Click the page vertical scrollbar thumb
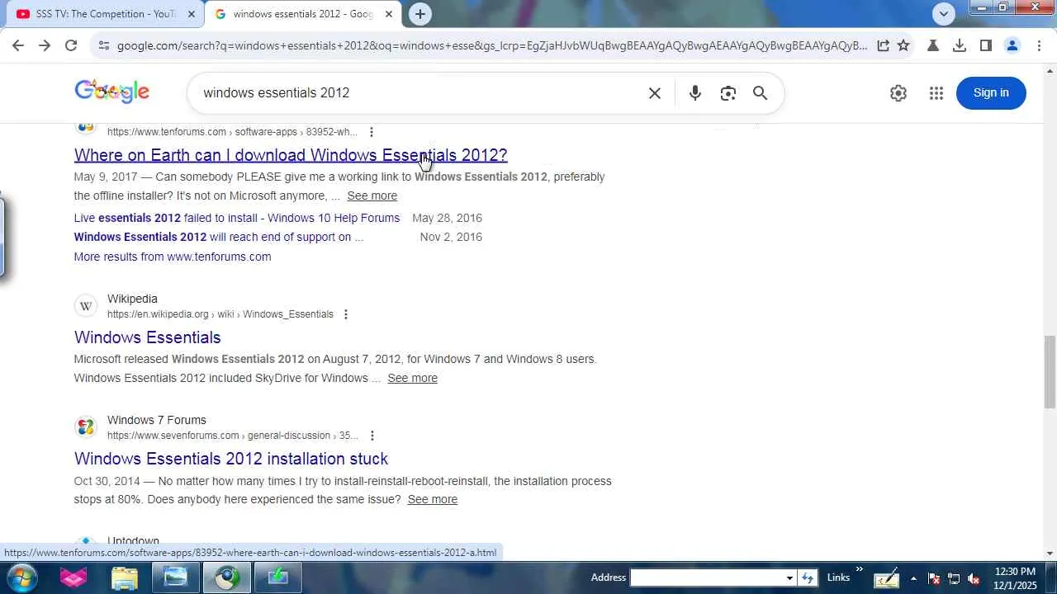The width and height of the screenshot is (1057, 594). pyautogui.click(x=1050, y=371)
